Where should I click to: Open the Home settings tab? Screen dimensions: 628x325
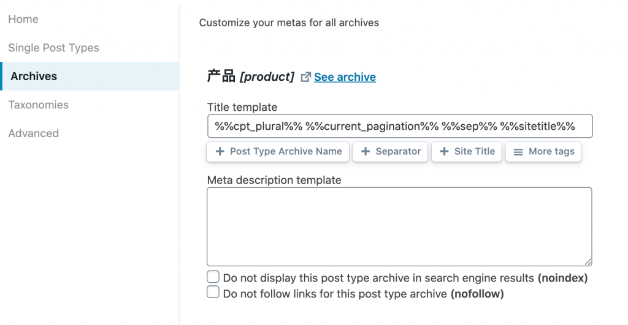click(23, 20)
